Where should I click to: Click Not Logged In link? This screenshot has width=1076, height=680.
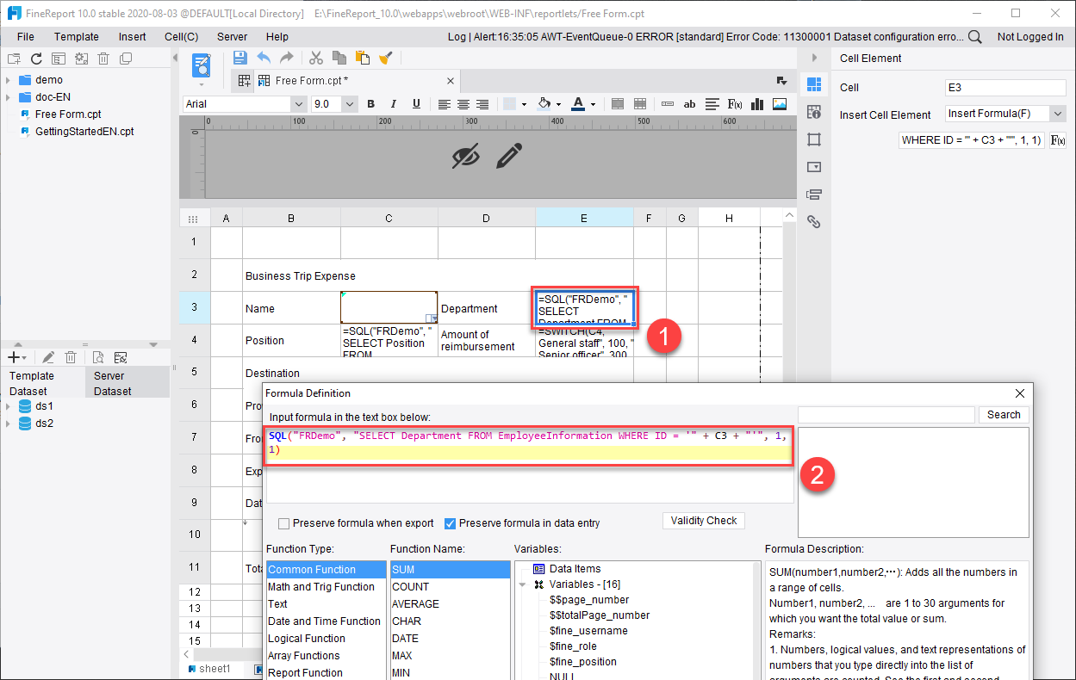1030,37
